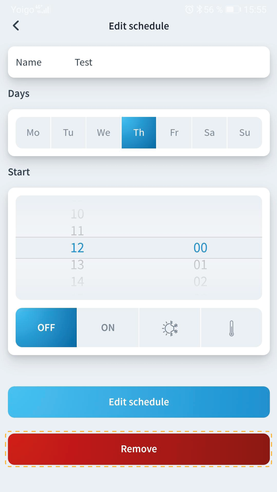Screen dimensions: 277x492
Task: Tap the alarm icon in status bar
Action: [189, 10]
